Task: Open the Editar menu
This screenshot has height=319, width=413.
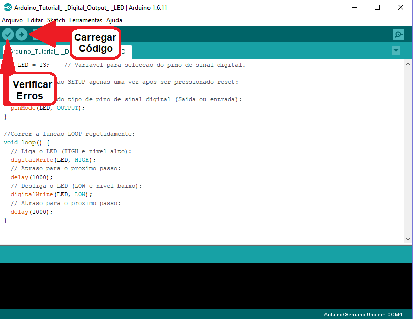Action: coord(35,20)
